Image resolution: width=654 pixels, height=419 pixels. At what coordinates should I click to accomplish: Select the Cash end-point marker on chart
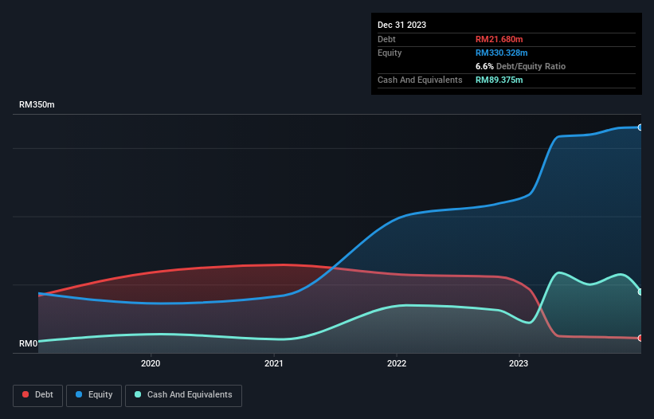[640, 292]
